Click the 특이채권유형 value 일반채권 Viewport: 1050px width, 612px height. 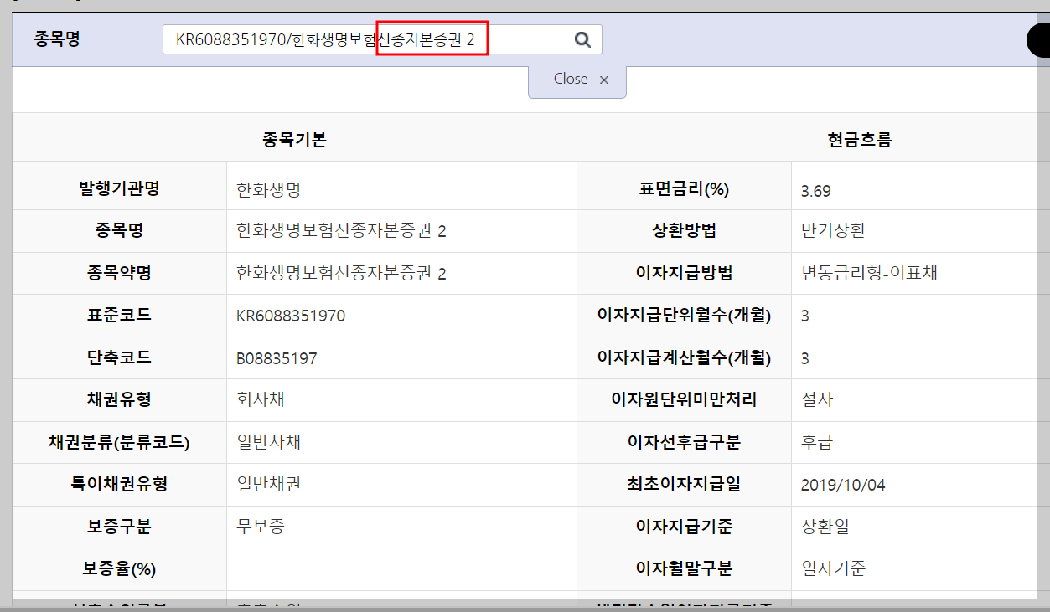click(x=268, y=485)
